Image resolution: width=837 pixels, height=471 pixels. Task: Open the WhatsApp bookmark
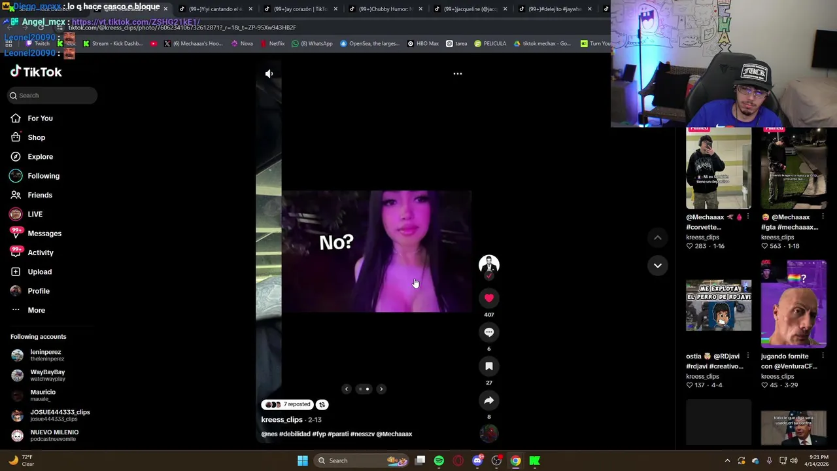click(x=313, y=44)
